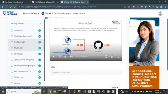168x94 pixels.
Task: Open Basic Commands in Git lesson
Action: coord(22,71)
